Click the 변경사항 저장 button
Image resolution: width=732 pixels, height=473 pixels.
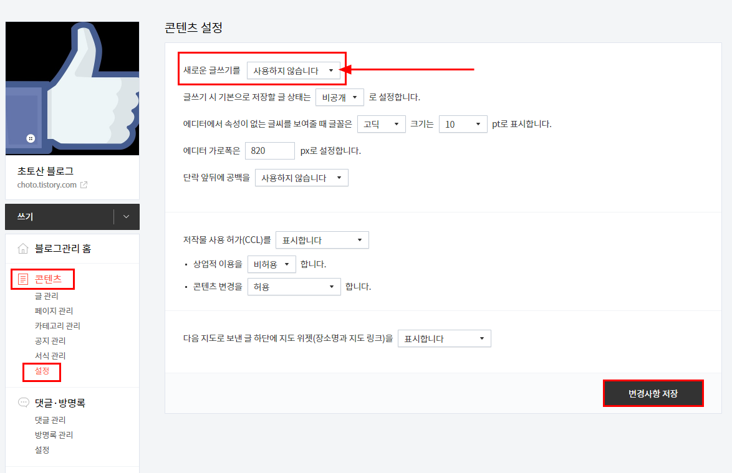(x=653, y=393)
